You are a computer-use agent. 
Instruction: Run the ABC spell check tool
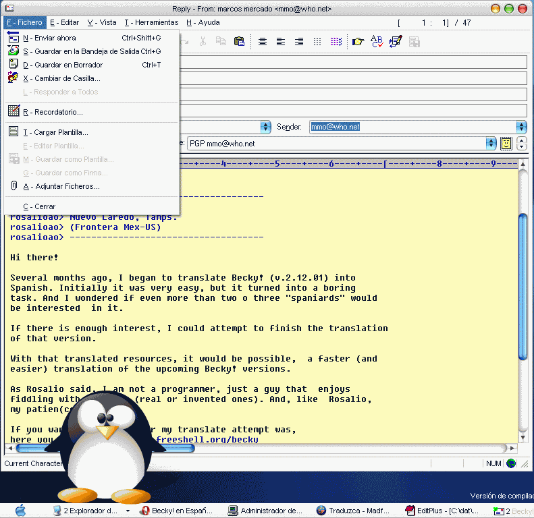(377, 42)
